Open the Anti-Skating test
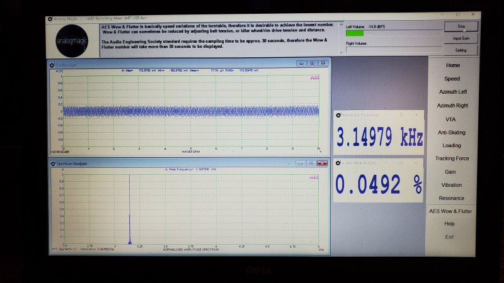Screen dimensions: 504x283 point(451,132)
